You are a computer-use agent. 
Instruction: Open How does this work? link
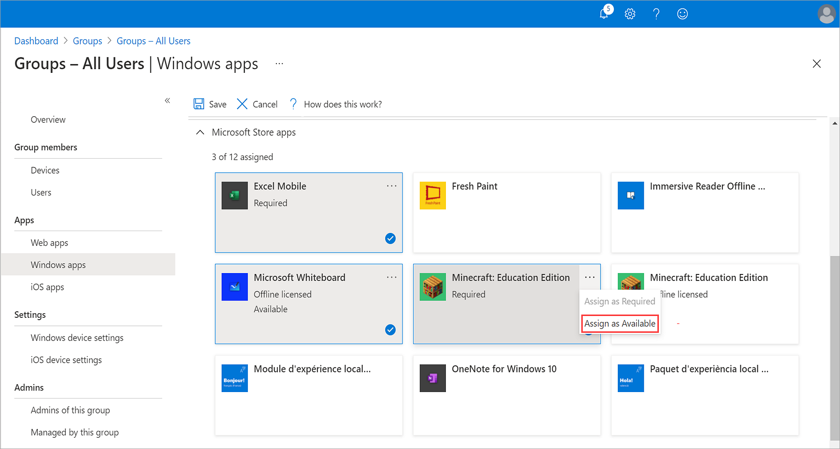coord(343,104)
